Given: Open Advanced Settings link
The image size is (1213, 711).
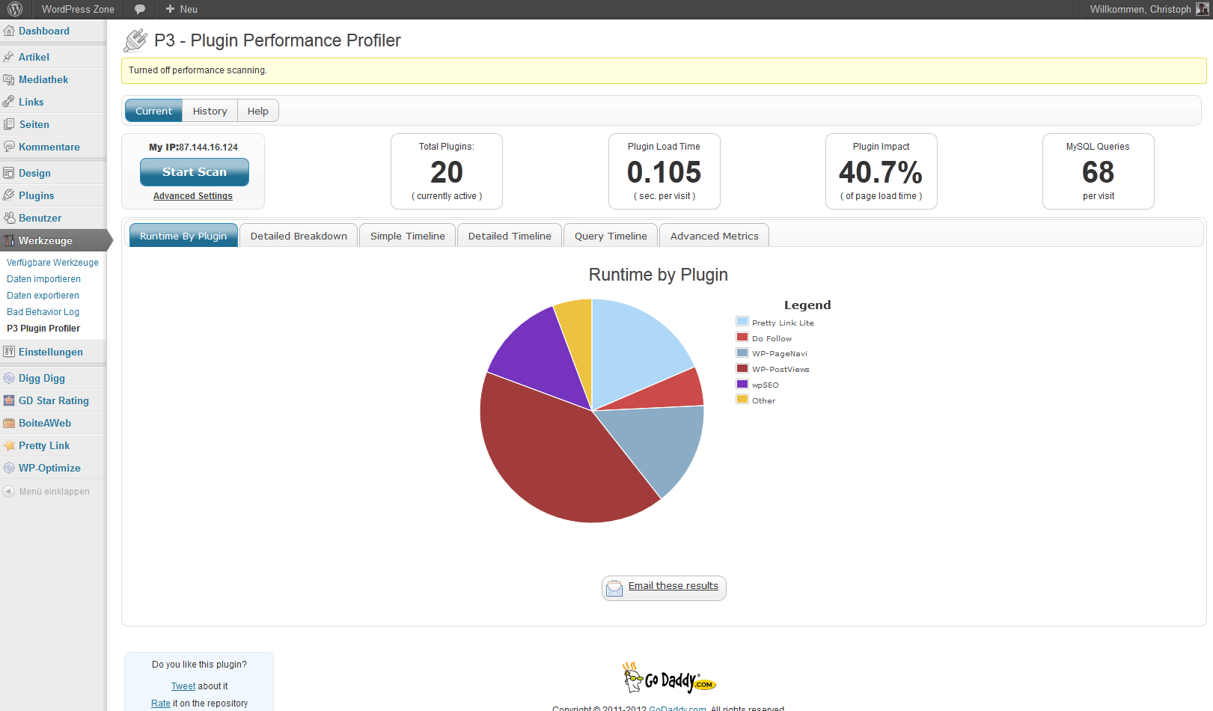Looking at the screenshot, I should click(x=193, y=196).
